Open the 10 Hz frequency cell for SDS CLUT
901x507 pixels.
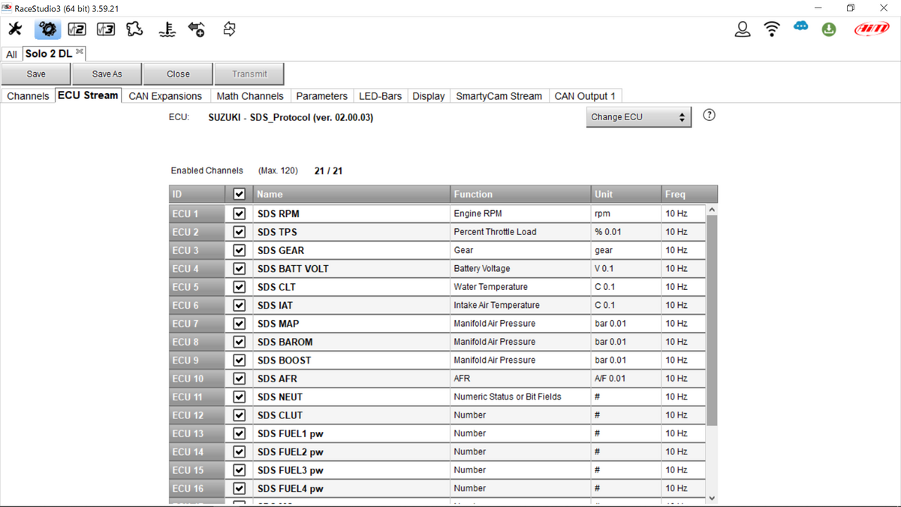pyautogui.click(x=683, y=415)
